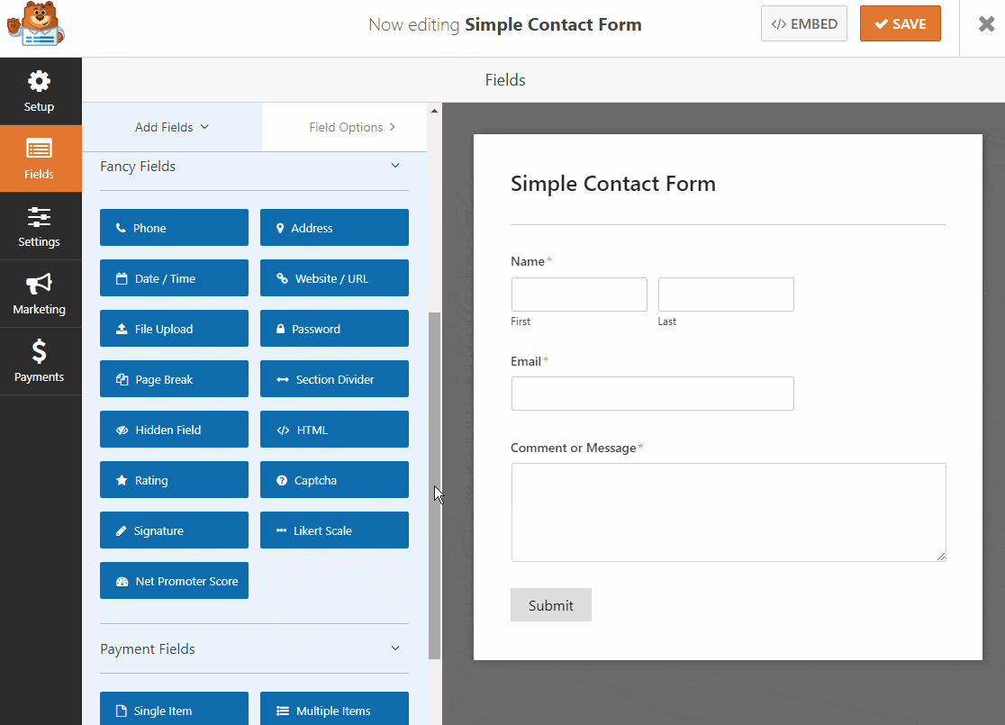
Task: Open the Add Fields tab dropdown
Action: tap(172, 127)
